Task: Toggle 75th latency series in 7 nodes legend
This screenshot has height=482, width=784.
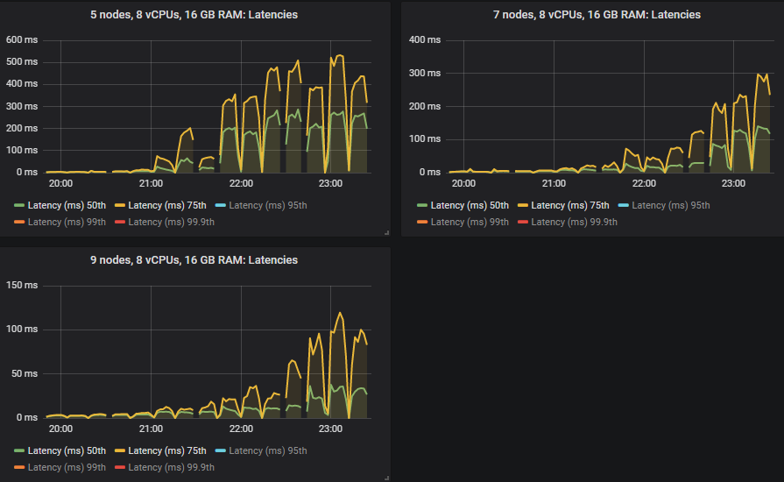Action: [x=569, y=205]
